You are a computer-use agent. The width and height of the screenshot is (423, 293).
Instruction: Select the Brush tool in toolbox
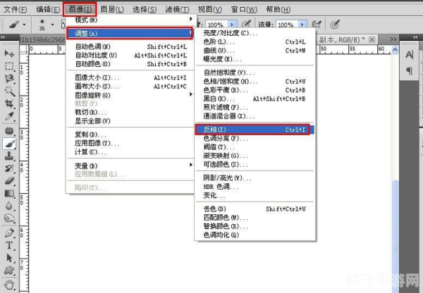click(9, 143)
